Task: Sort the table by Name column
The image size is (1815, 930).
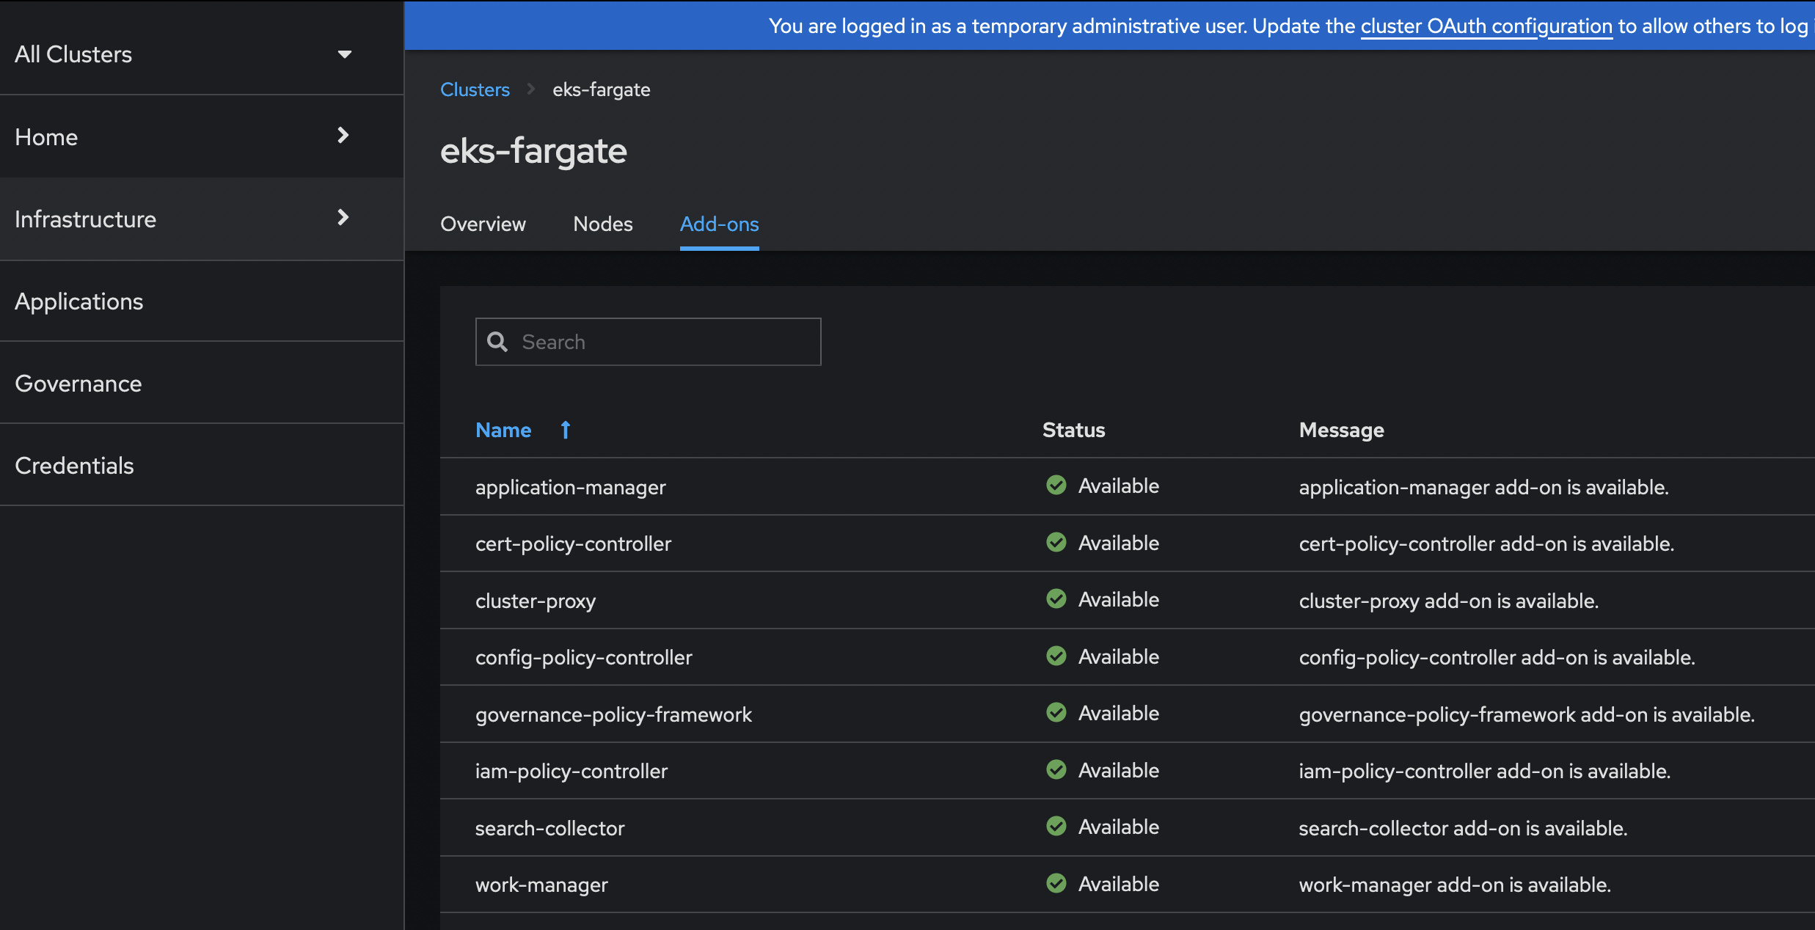Action: [x=503, y=430]
